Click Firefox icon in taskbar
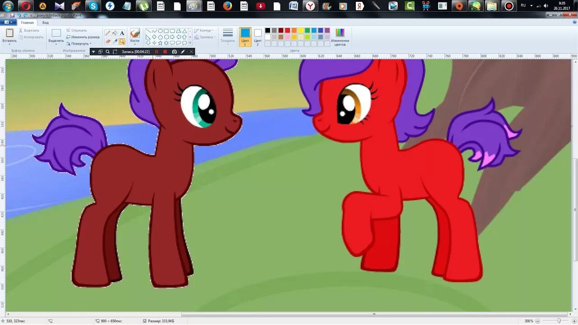Image resolution: width=578 pixels, height=325 pixels. click(x=227, y=6)
